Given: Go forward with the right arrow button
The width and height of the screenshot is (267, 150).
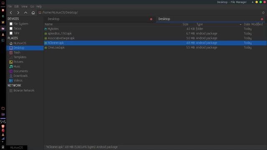Looking at the screenshot, I should (18, 12).
